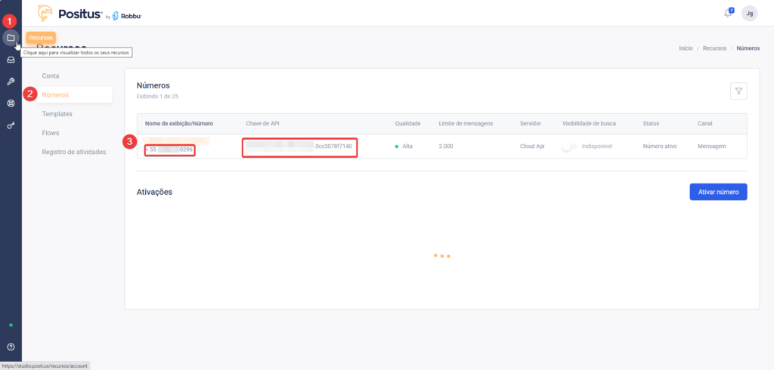Click the inbox icon in left sidebar

pyautogui.click(x=11, y=60)
